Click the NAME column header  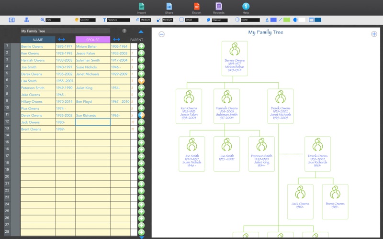(38, 40)
